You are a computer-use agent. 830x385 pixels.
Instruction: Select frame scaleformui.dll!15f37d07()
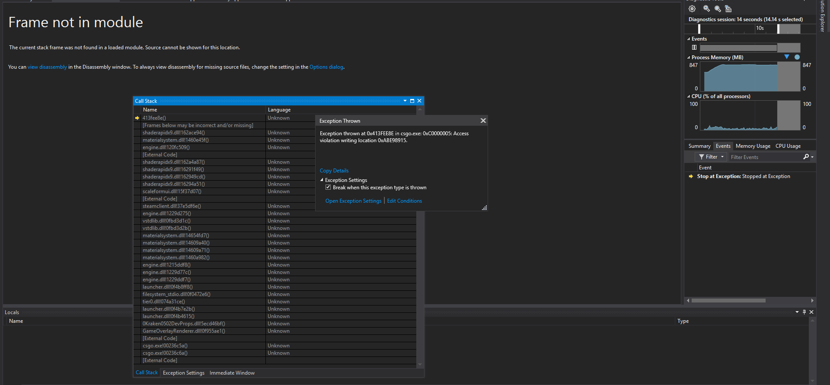(x=172, y=191)
